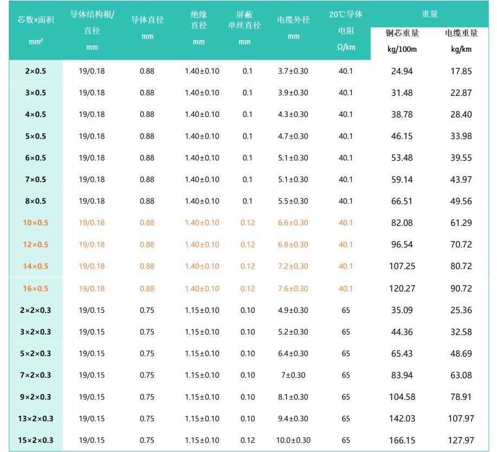Click the copper weight value 107.25
This screenshot has width=497, height=452.
pos(402,266)
